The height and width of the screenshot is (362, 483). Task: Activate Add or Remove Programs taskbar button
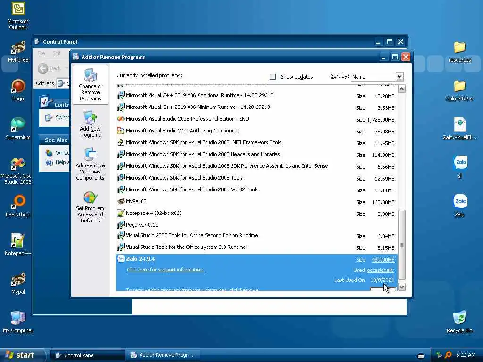point(163,355)
